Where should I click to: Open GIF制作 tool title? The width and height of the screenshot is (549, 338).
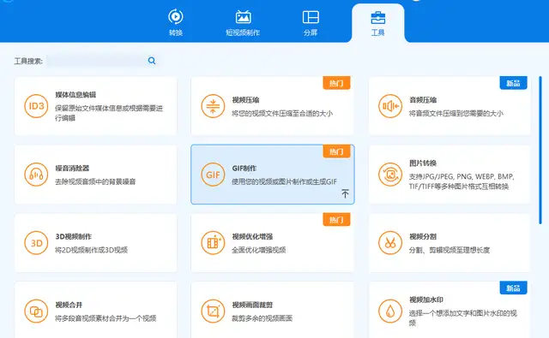point(244,169)
